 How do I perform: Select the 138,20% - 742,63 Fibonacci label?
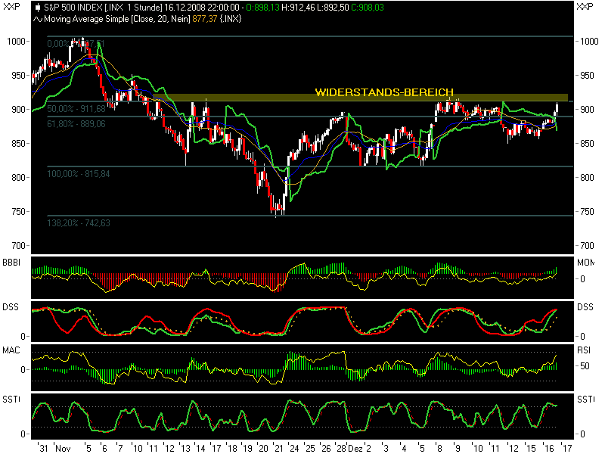(79, 223)
